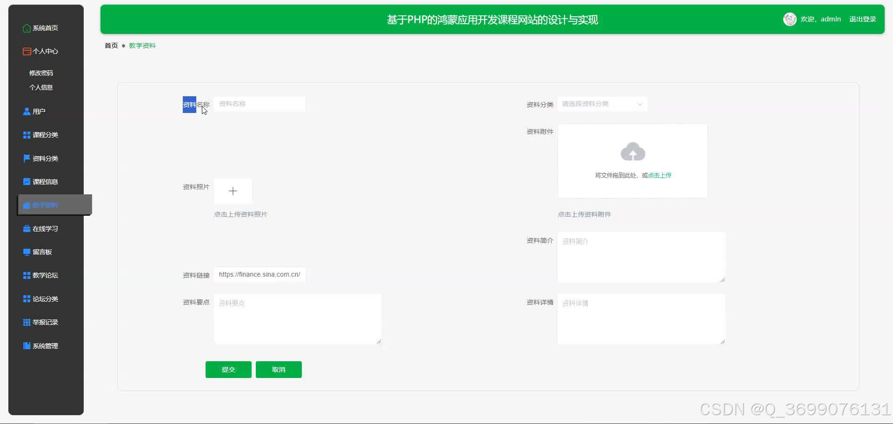The image size is (893, 424).
Task: Click the 欢迎, admin text
Action: coord(820,19)
